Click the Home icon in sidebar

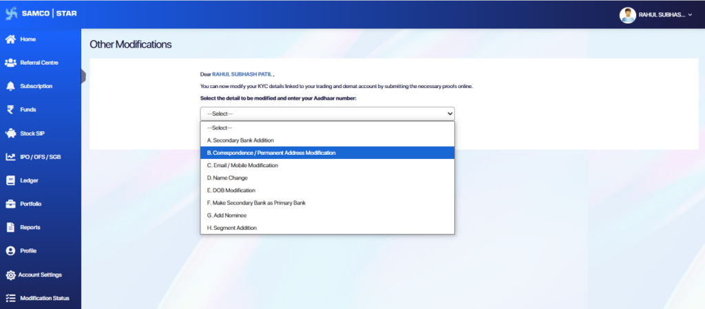pos(10,39)
